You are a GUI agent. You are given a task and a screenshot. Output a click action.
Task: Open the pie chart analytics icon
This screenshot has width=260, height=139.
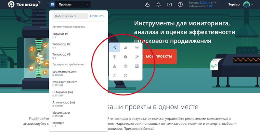[125, 57]
